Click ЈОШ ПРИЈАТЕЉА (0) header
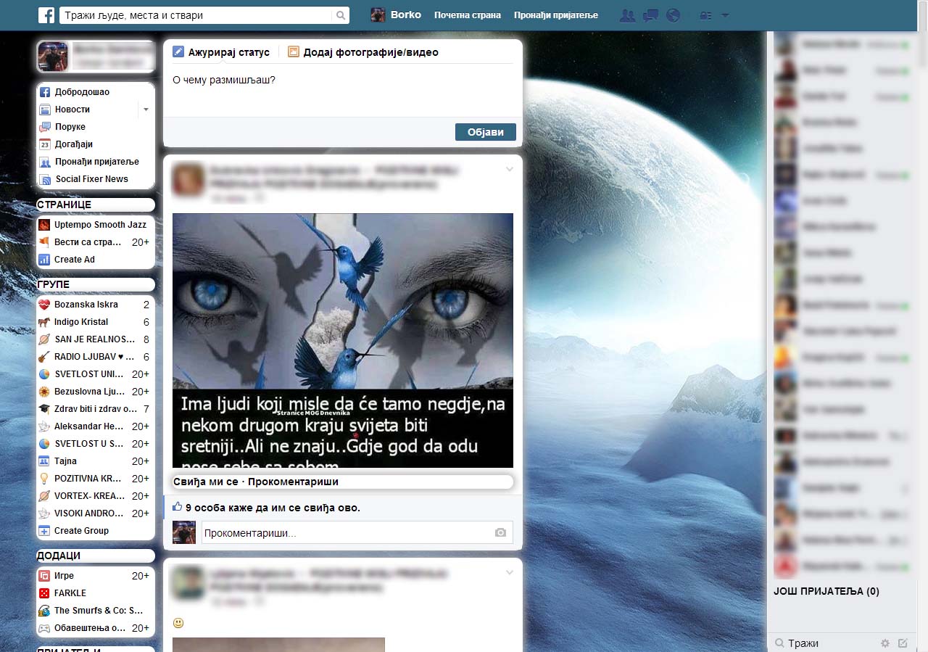 (x=826, y=591)
